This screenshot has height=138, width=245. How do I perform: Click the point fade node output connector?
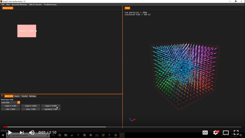(36, 31)
